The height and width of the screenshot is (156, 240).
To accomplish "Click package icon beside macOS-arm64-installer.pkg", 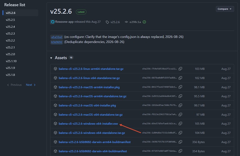I will pos(55,87).
